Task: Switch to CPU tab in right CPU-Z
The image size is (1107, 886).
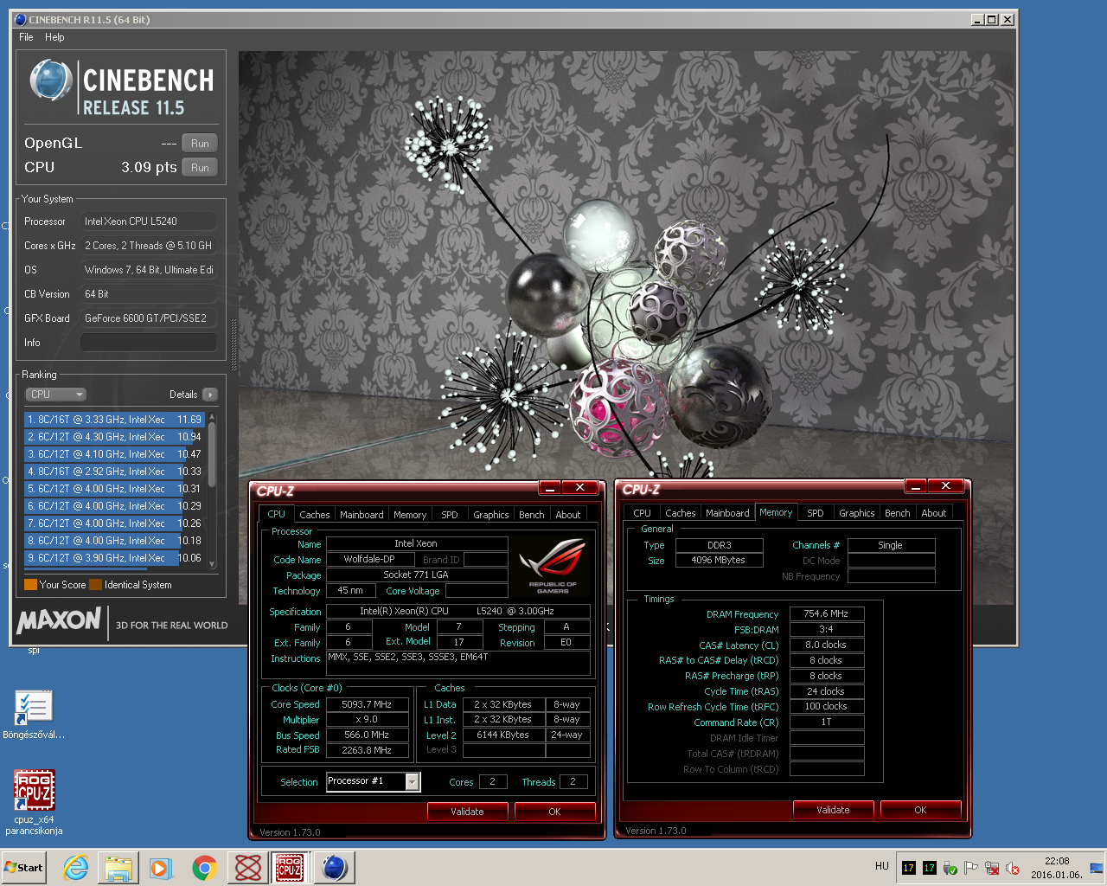Action: [x=642, y=513]
